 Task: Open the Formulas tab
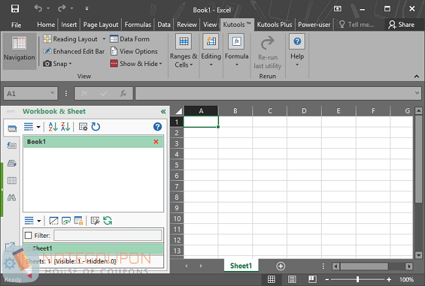138,25
